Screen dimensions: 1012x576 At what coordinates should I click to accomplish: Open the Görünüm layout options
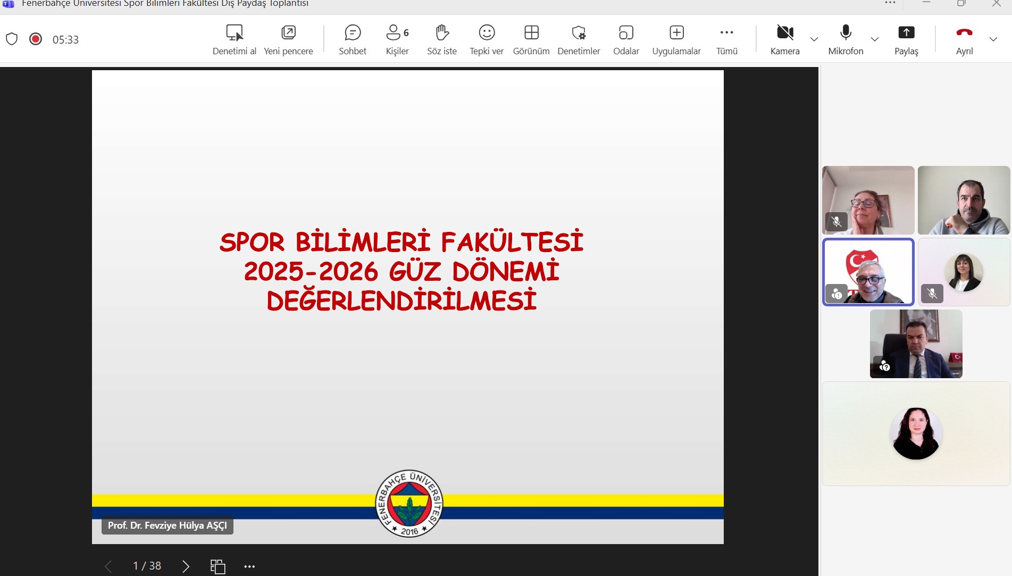531,39
